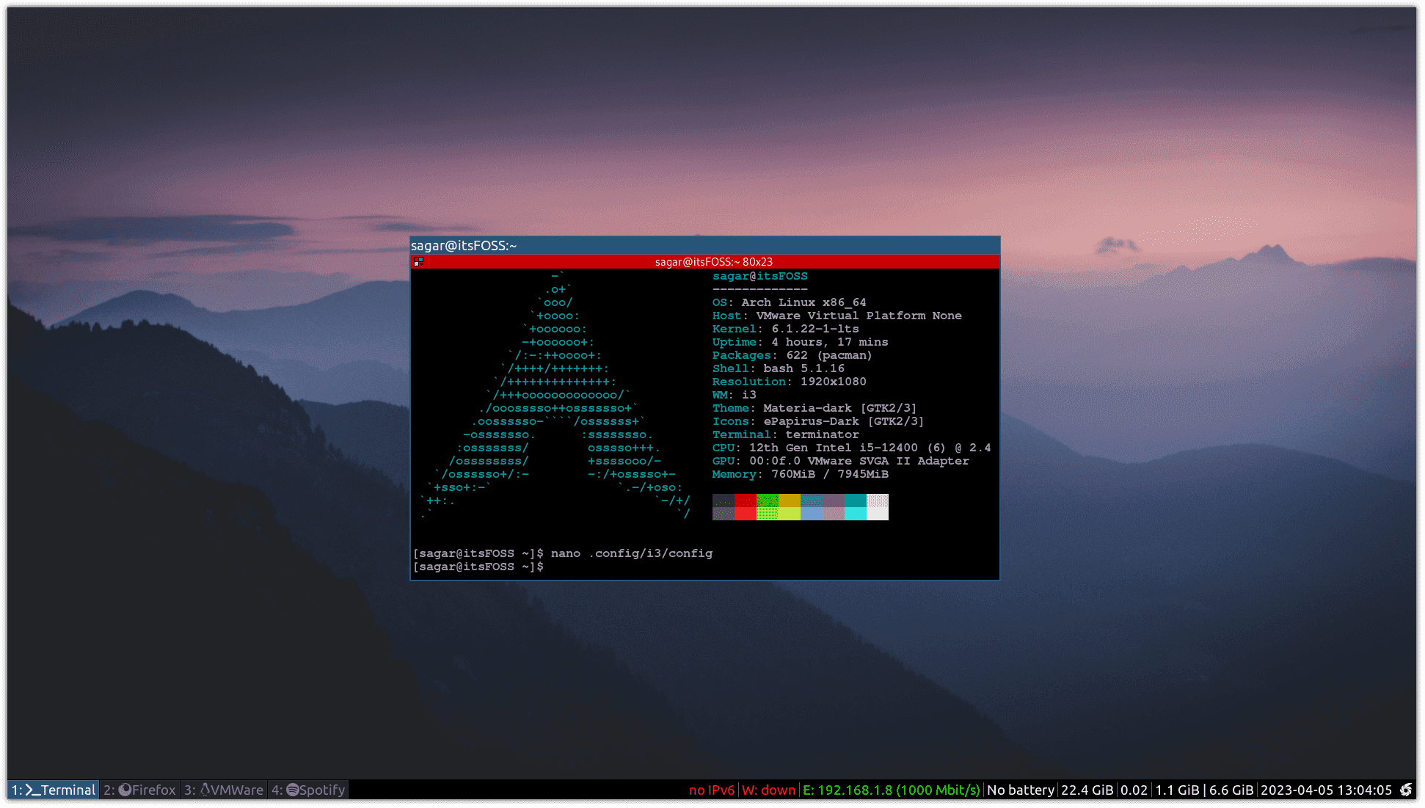Expand the memory usage display
1425x808 pixels.
798,474
